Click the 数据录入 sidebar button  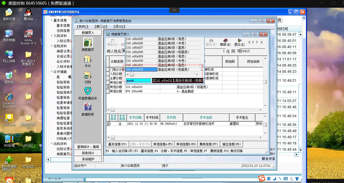88,33
